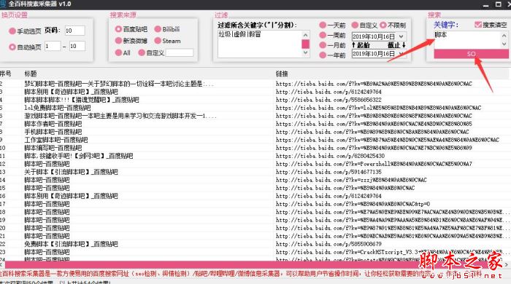Click the 页码 input field showing 10
511x284 pixels.
(x=74, y=31)
